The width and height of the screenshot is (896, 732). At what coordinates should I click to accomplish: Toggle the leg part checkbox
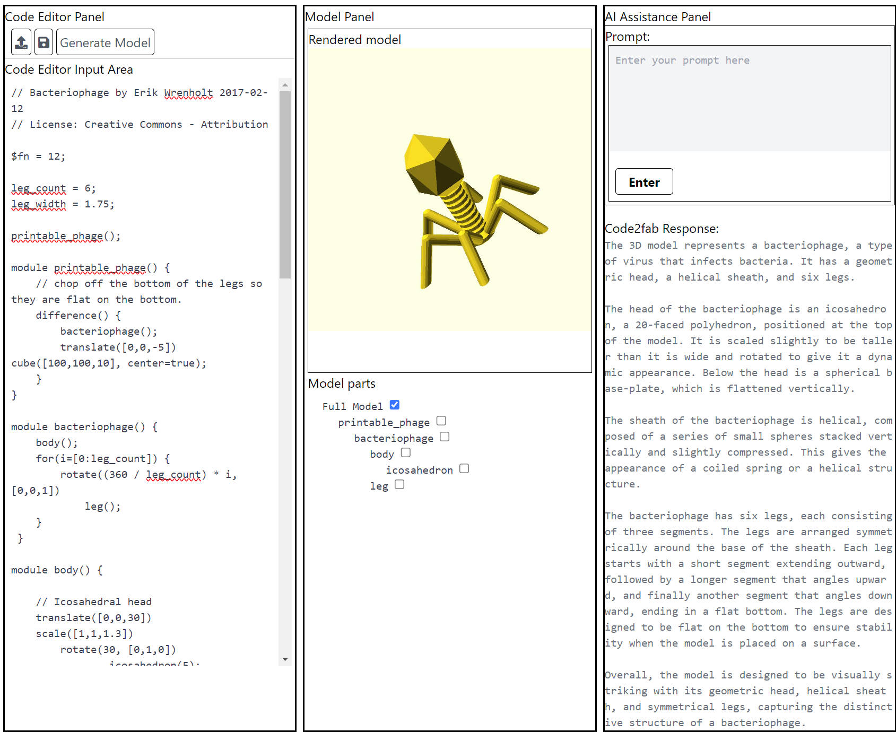click(399, 485)
